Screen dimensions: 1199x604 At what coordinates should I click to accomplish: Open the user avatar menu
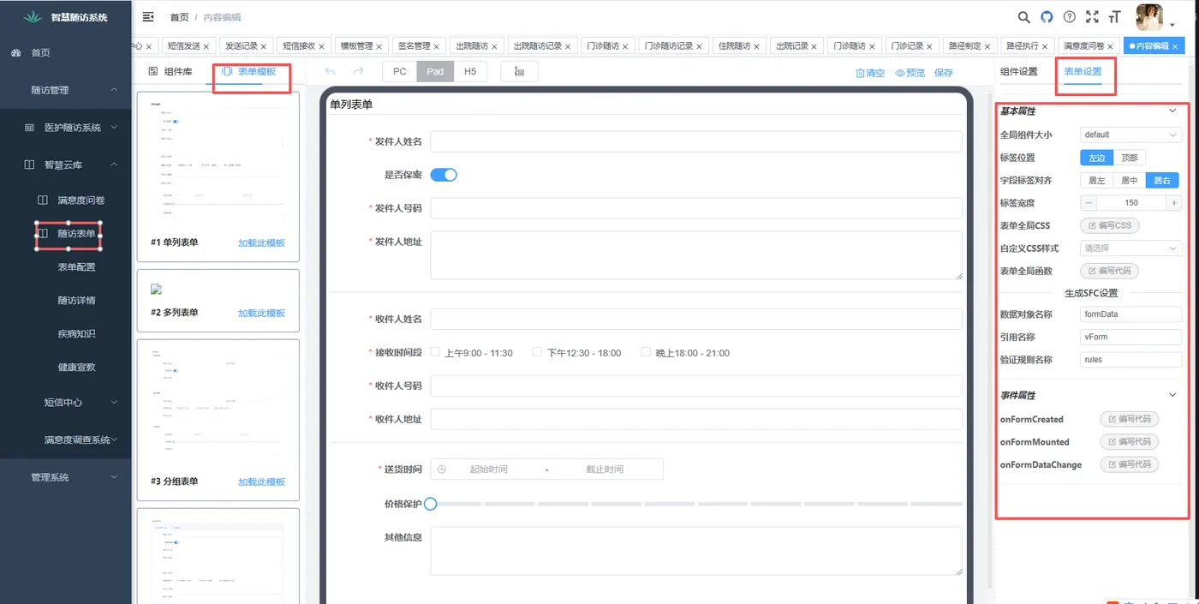pyautogui.click(x=1148, y=17)
